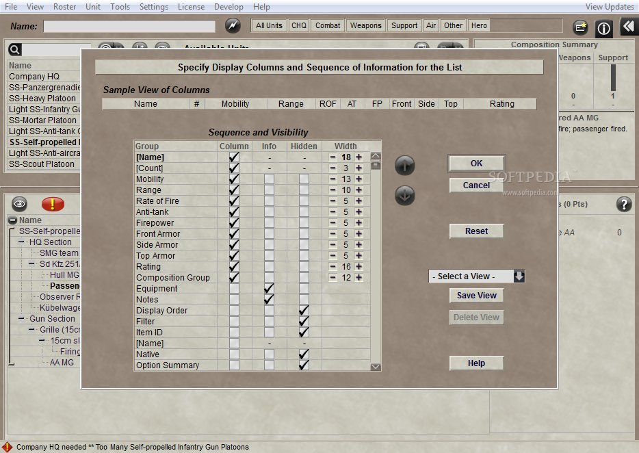
Task: Uncheck Info checkbox for Equipment
Action: tap(269, 288)
